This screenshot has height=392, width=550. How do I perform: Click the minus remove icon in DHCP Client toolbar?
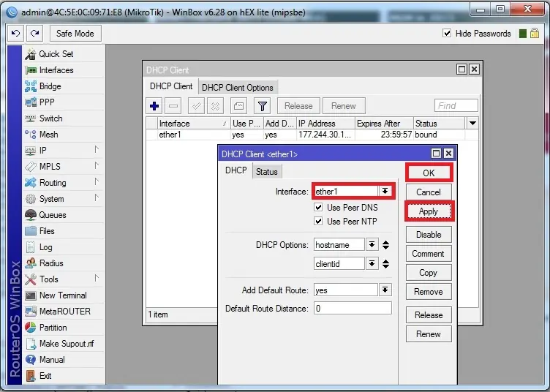tap(173, 106)
